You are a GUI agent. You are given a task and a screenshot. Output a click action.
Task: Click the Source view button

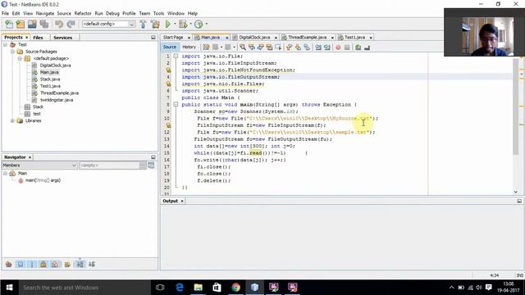point(170,48)
